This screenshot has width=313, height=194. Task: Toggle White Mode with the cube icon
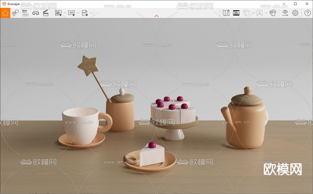(x=246, y=13)
